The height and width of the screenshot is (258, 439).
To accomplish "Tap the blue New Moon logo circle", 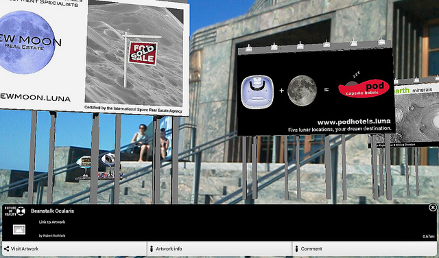I will coord(27,43).
